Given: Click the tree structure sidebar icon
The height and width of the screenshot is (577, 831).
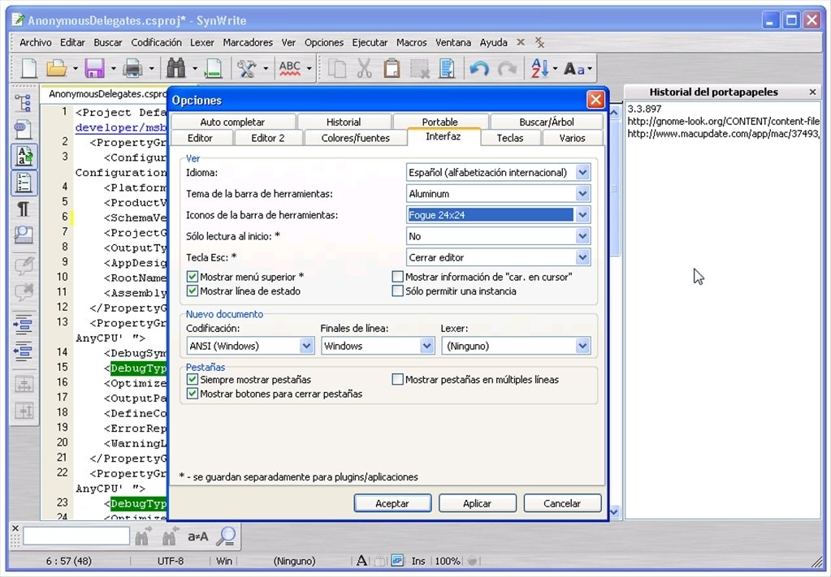Looking at the screenshot, I should tap(24, 103).
